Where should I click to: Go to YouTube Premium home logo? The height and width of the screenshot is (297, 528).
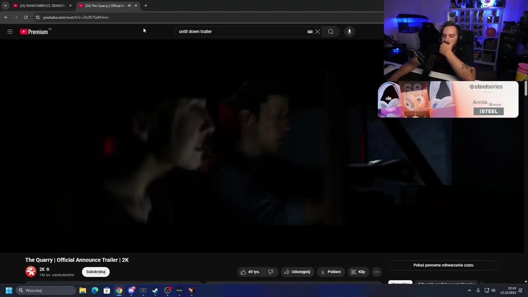[x=35, y=31]
